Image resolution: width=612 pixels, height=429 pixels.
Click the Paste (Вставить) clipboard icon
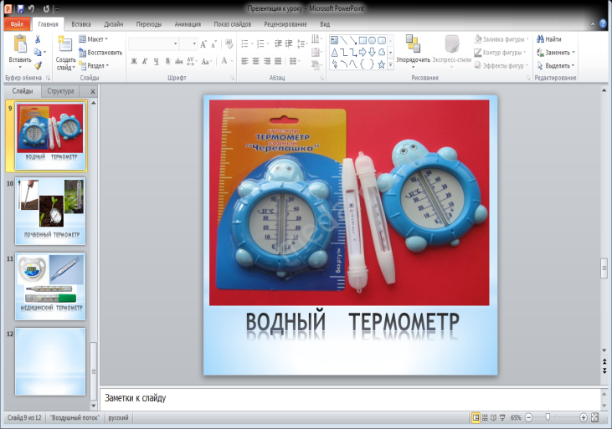click(19, 45)
